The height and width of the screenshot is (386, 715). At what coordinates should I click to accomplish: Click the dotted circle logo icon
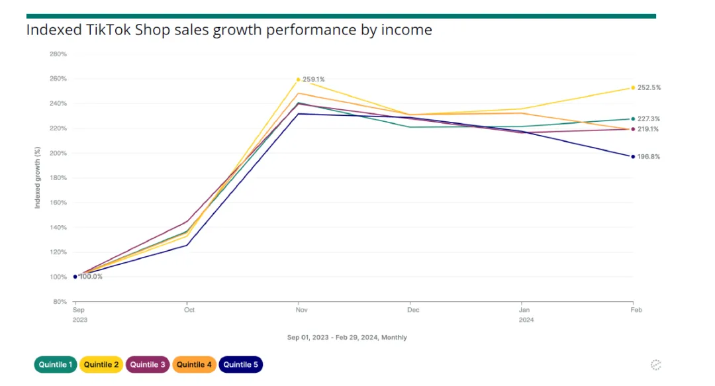click(656, 364)
